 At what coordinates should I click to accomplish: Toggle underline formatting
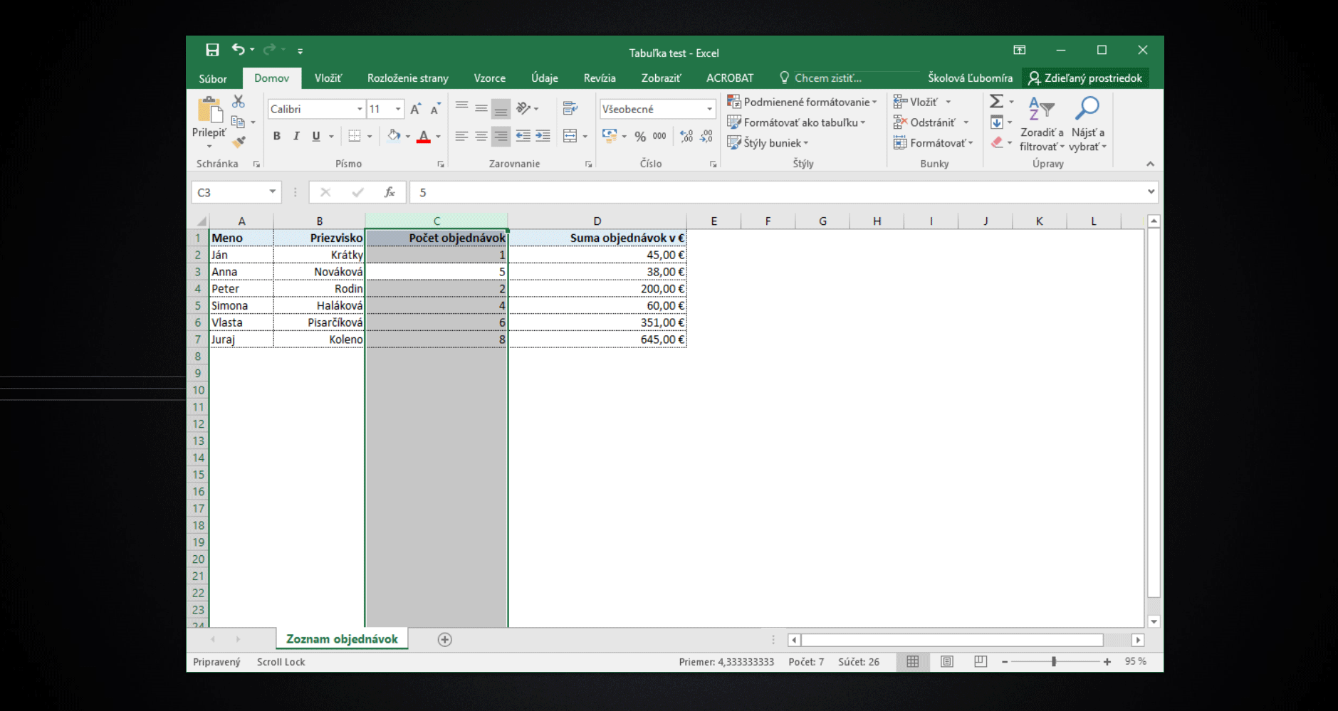316,137
